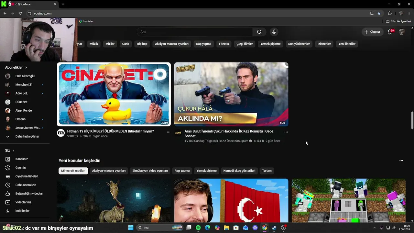Click the page vertical scrollbar thumb
This screenshot has width=414, height=233.
pos(412,120)
